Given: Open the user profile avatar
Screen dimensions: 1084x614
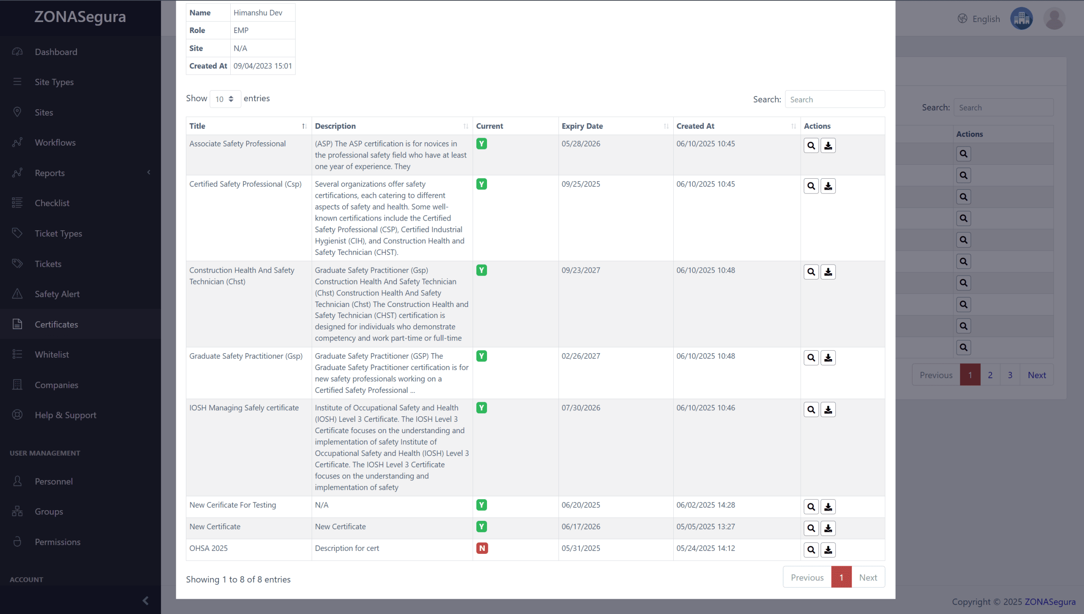Looking at the screenshot, I should click(x=1054, y=19).
